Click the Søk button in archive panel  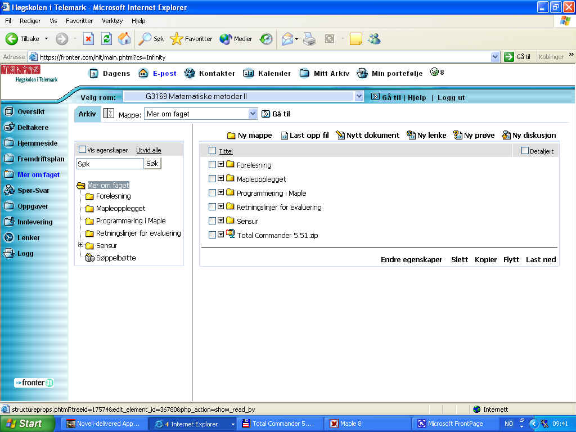(152, 164)
